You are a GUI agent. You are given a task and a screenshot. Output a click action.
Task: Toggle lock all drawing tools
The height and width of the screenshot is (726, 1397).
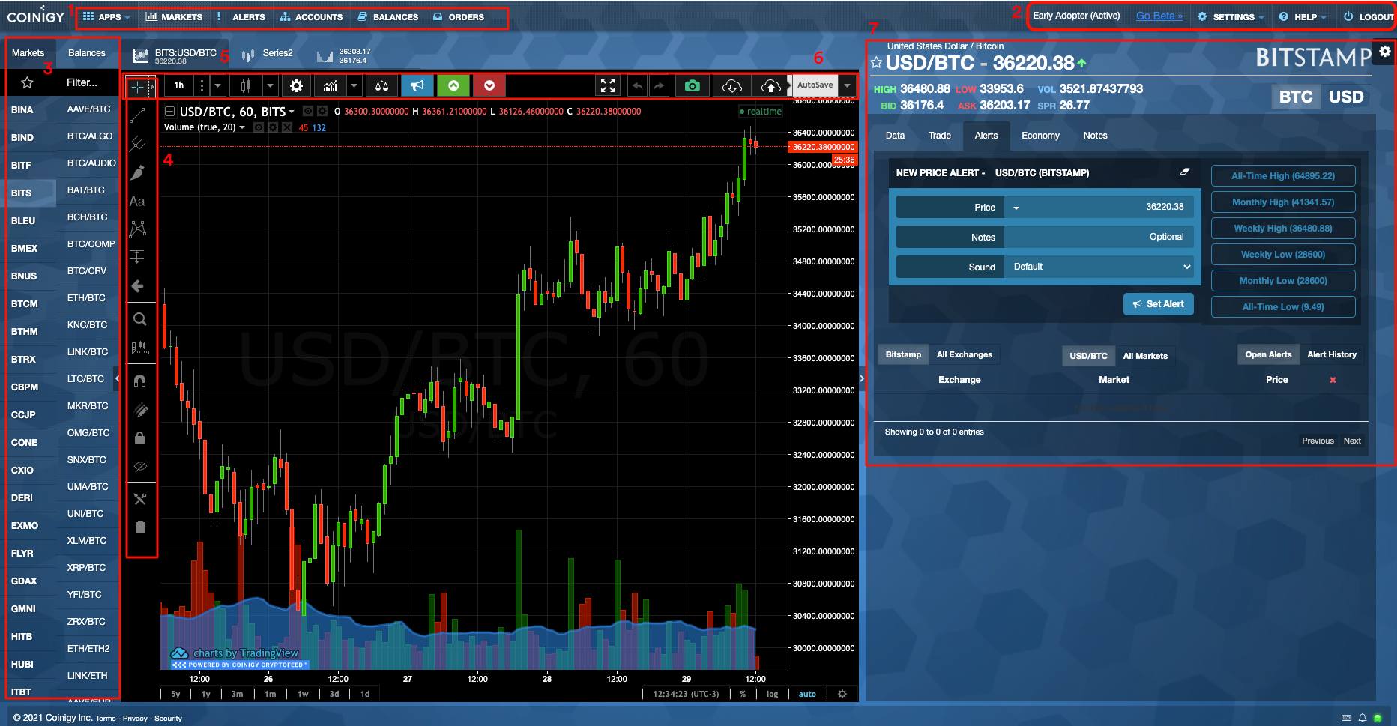coord(139,438)
